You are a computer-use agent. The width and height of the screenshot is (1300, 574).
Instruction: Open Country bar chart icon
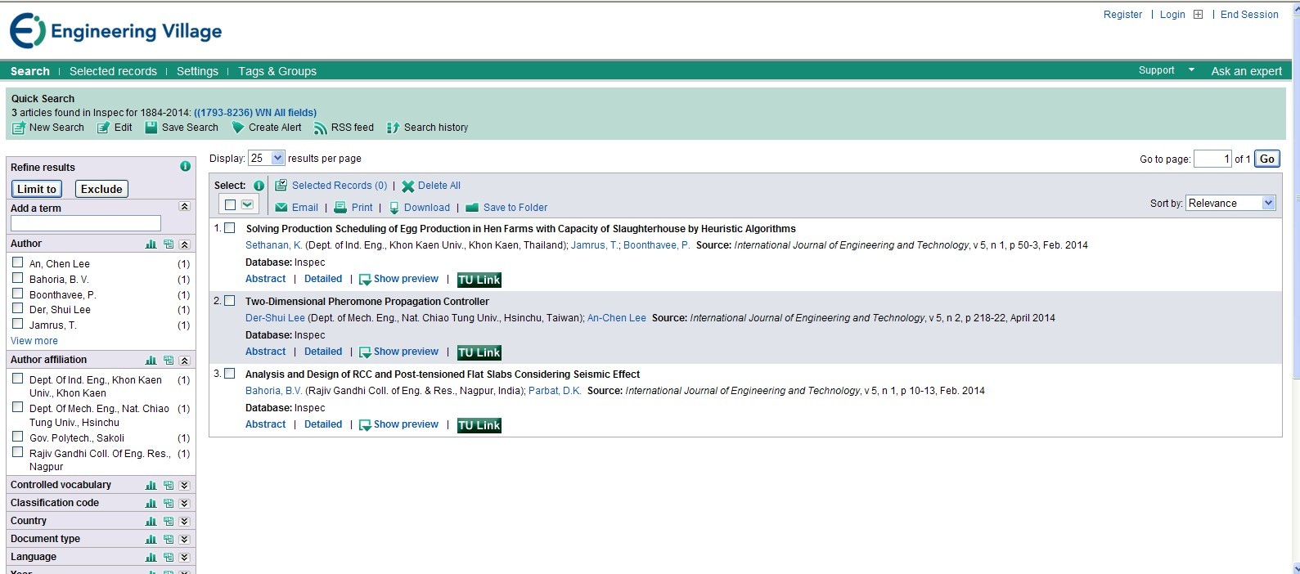click(x=151, y=521)
